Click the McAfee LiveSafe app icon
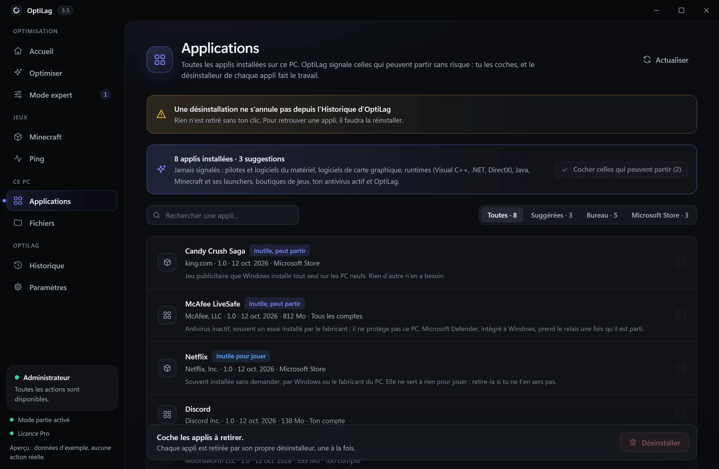Image resolution: width=719 pixels, height=469 pixels. pyautogui.click(x=167, y=315)
